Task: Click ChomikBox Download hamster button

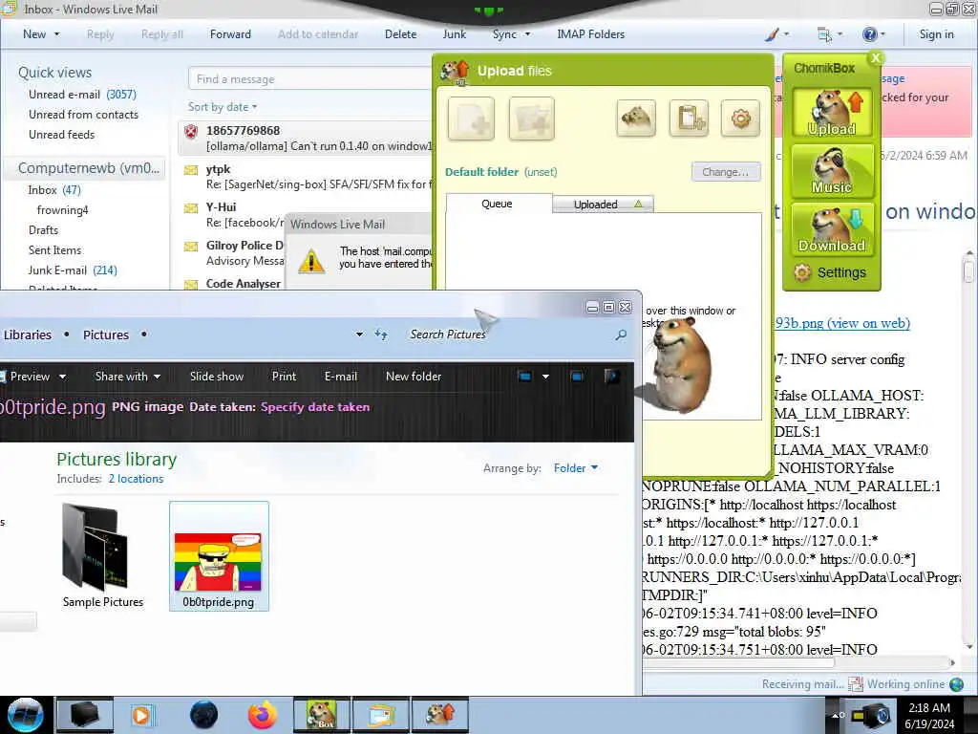Action: tap(832, 229)
